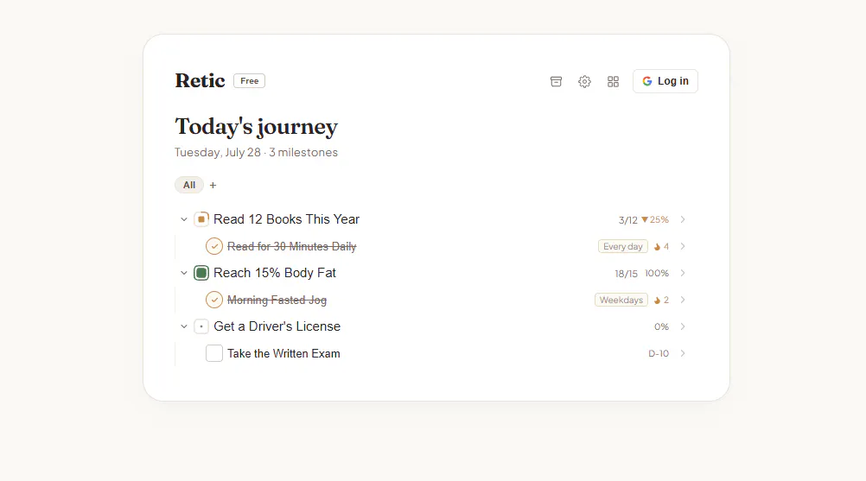
Task: Open the archive box icon
Action: [x=557, y=82]
